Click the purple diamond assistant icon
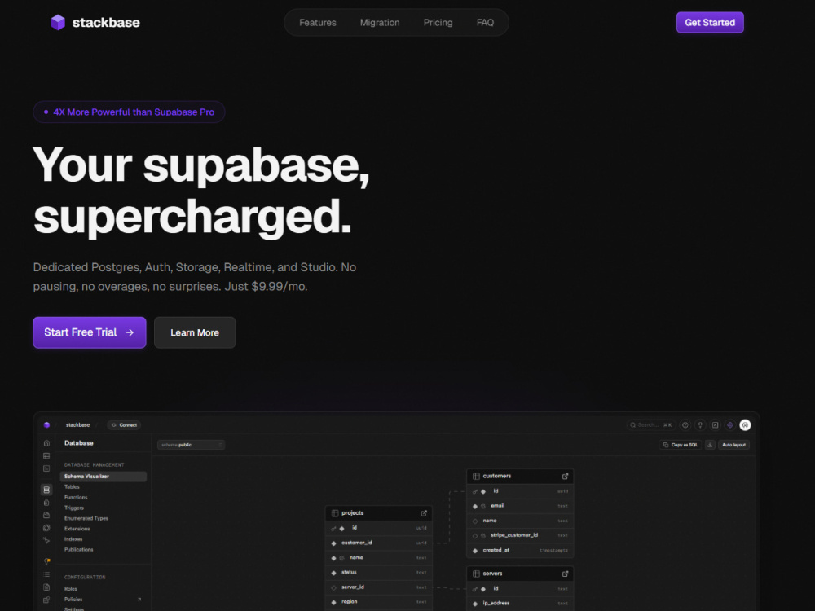Viewport: 815px width, 611px height. (730, 425)
